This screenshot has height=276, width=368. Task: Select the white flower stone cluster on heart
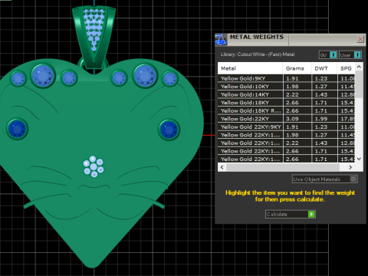pos(94,166)
